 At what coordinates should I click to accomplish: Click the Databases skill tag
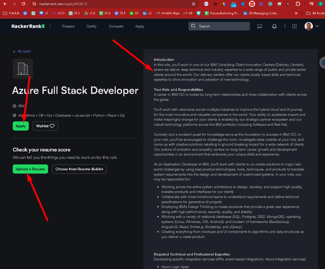63,115
